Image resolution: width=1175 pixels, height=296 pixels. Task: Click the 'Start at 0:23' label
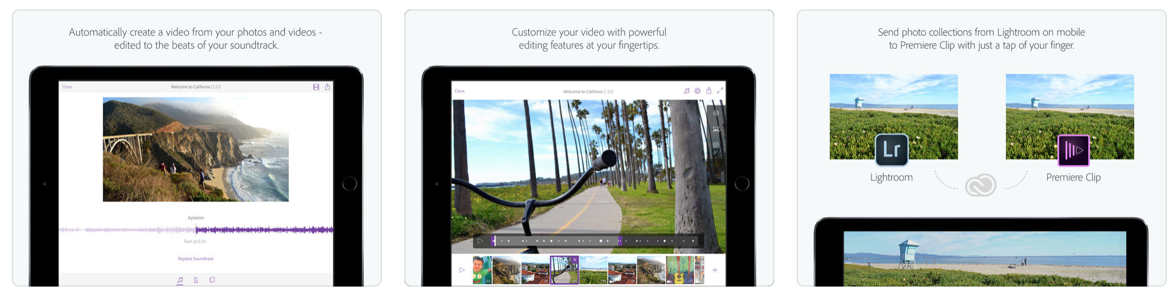(195, 242)
